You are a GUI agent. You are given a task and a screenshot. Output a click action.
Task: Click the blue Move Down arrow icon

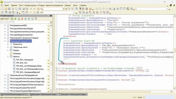(x=29, y=19)
